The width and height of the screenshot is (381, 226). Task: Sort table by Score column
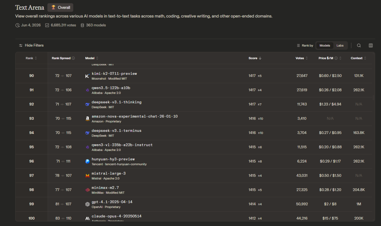pyautogui.click(x=255, y=58)
